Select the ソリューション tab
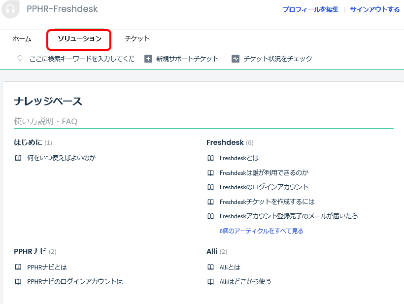 (79, 39)
